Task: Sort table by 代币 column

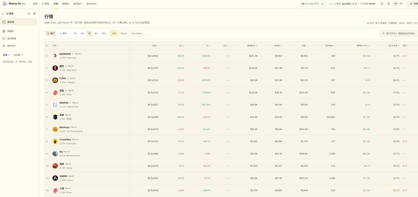Action: (x=55, y=46)
